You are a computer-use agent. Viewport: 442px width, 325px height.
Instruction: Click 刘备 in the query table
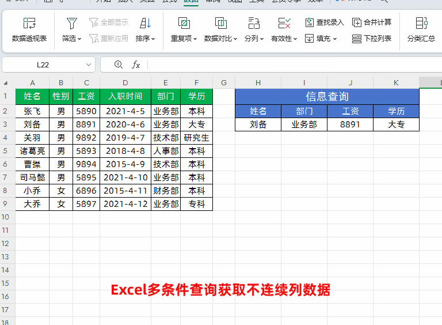(x=258, y=124)
